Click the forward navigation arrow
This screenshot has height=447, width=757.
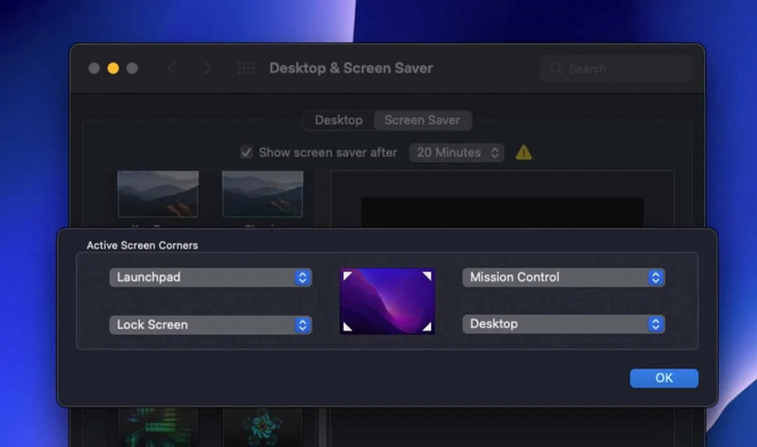pos(207,68)
